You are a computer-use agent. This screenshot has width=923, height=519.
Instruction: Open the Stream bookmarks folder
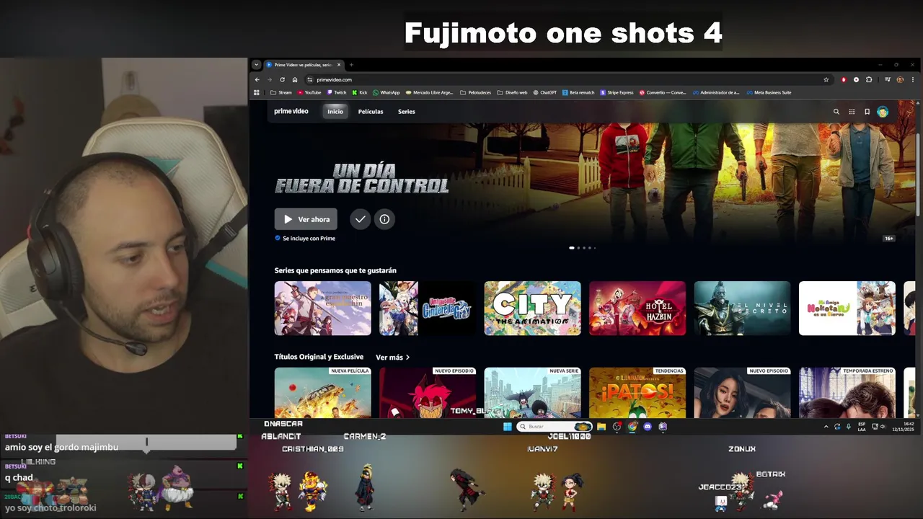[281, 92]
